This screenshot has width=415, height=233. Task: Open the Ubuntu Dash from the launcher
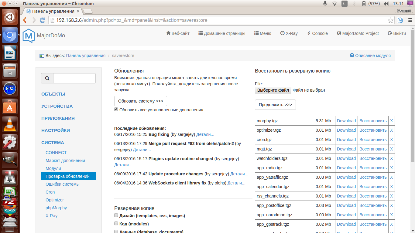(10, 17)
